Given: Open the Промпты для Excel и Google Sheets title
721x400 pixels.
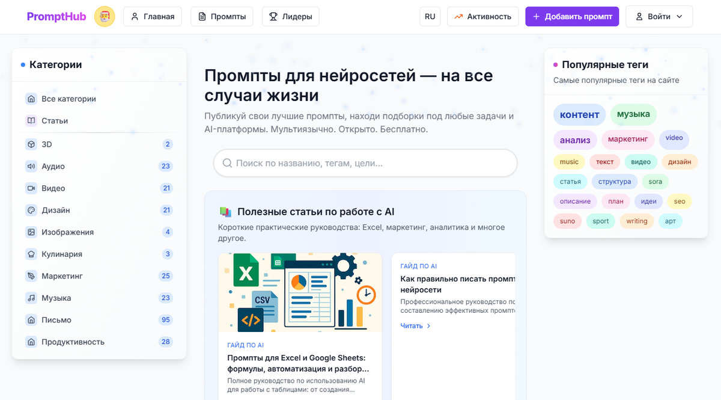Looking at the screenshot, I should 298,363.
